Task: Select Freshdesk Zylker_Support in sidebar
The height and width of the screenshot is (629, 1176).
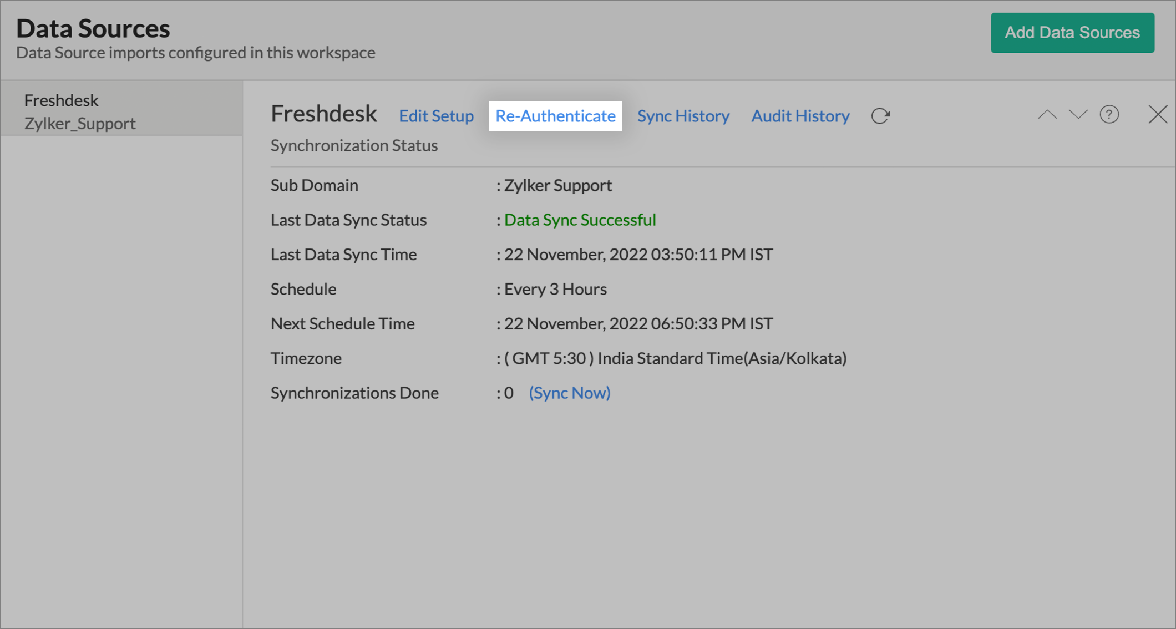Action: click(80, 111)
